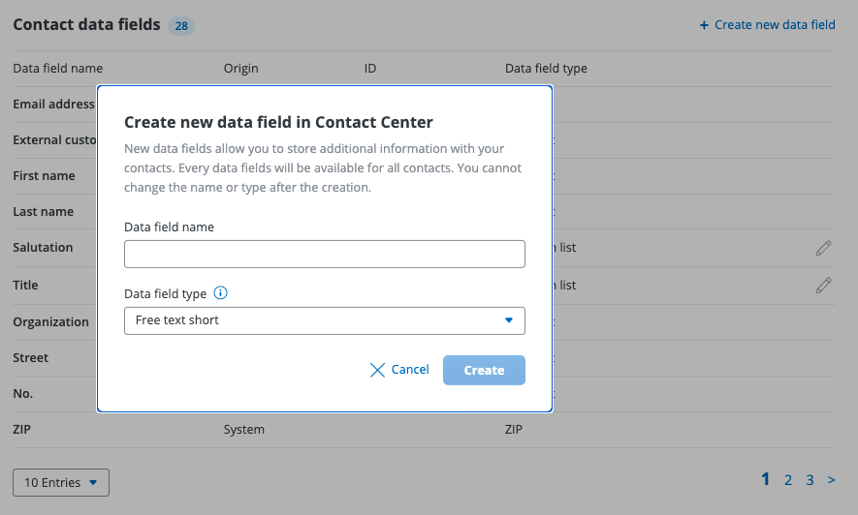Open the Data field type dropdown
858x515 pixels.
pos(324,320)
